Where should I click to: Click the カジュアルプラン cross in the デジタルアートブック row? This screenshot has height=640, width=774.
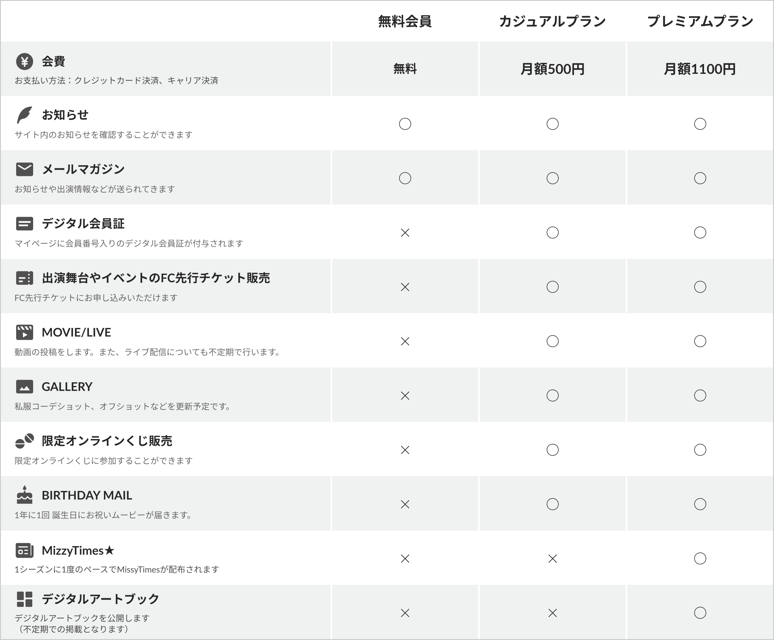(x=553, y=613)
